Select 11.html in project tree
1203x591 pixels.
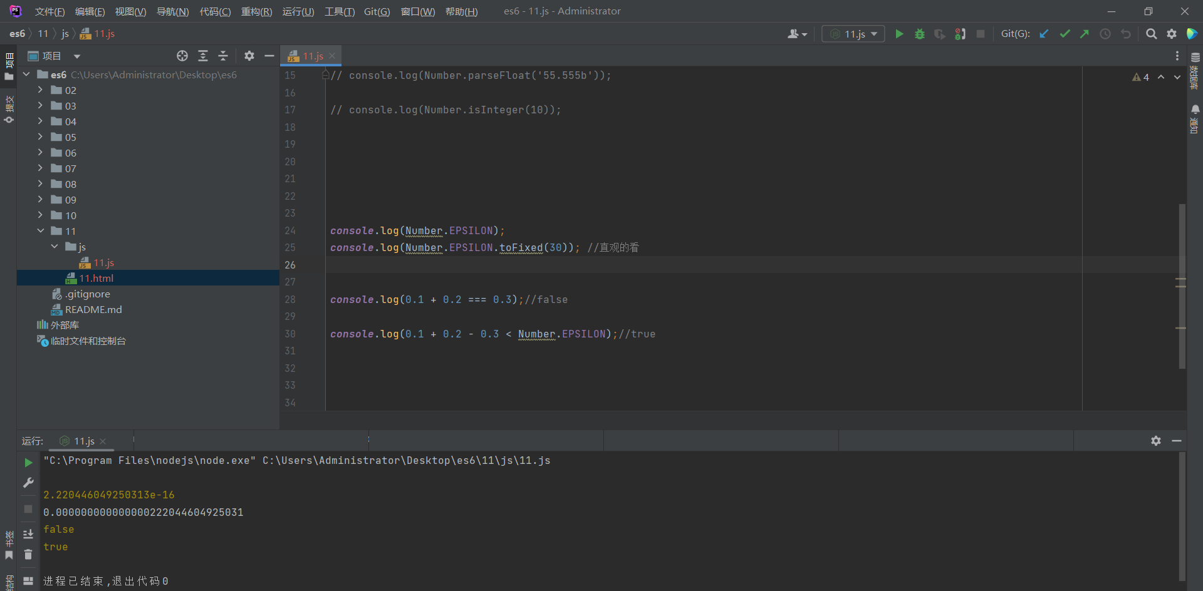click(148, 278)
